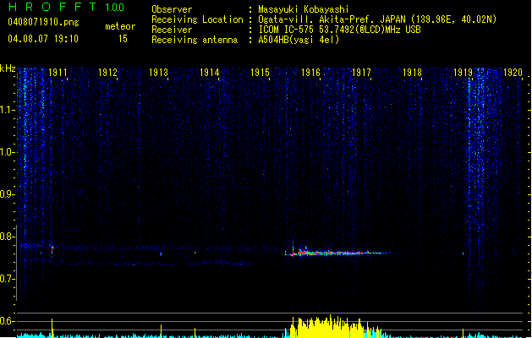Click frequency axis label 1.1
Viewport: 532px width, 338px height.
click(7, 110)
